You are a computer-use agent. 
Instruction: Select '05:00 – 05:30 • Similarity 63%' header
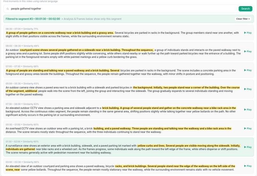22,83
